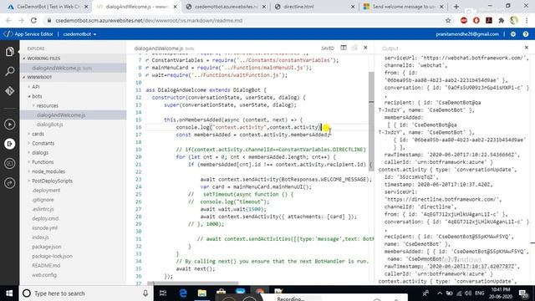
Task: Open File Explorer from taskbar
Action: tap(202, 293)
